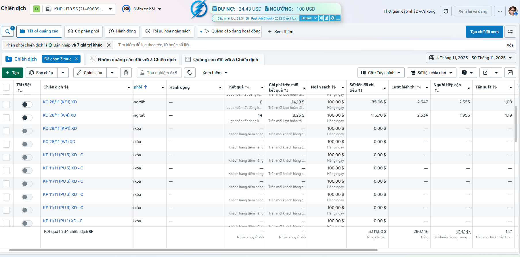The width and height of the screenshot is (520, 257).
Task: Open campaign link KO 28/11 (KP1) XD
Action: coord(60,102)
